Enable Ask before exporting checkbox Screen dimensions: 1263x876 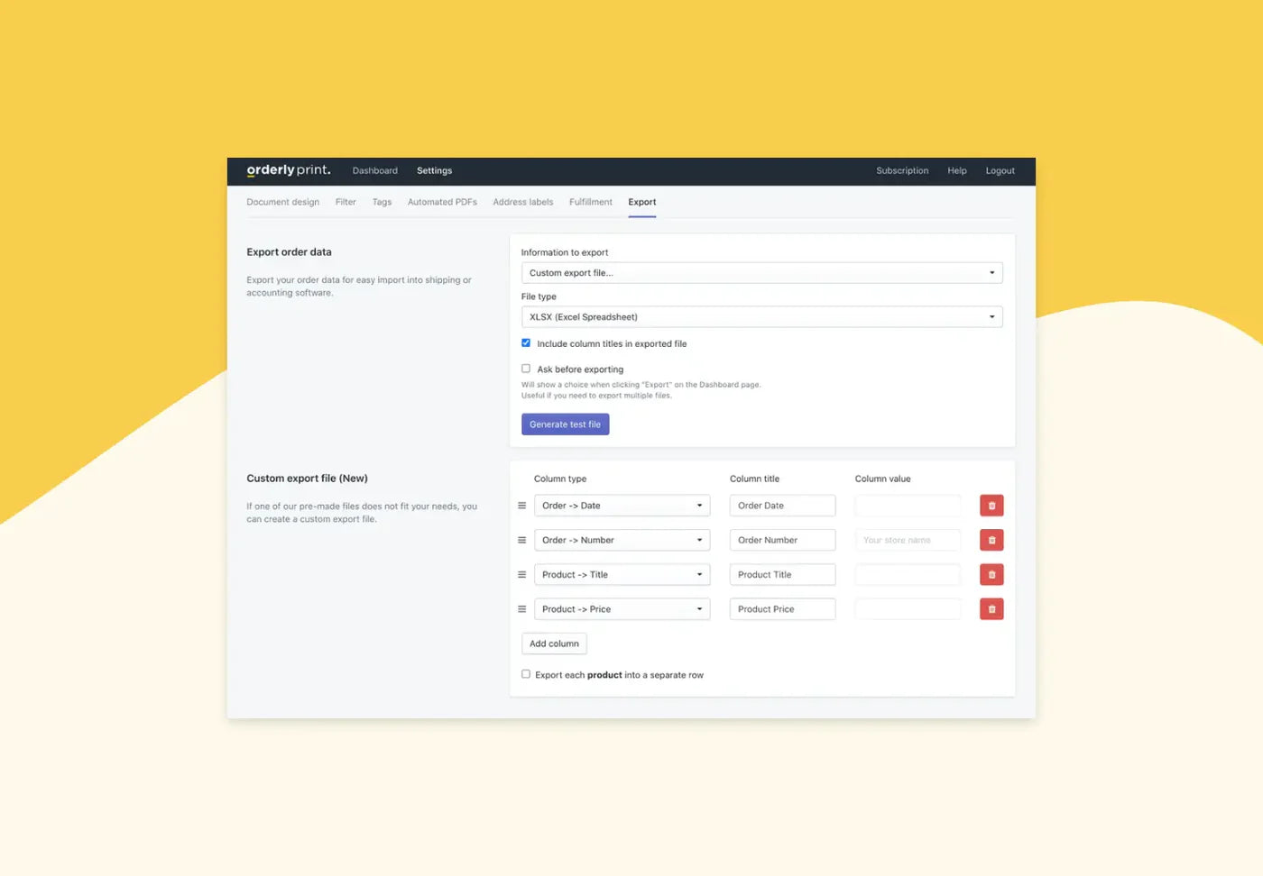526,369
